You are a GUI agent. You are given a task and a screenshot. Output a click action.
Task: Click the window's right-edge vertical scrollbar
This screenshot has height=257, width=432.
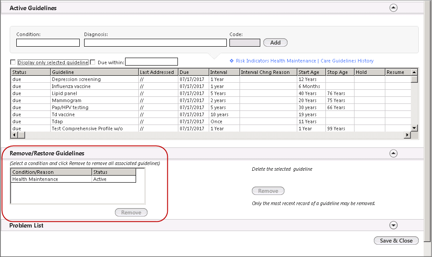(427, 128)
